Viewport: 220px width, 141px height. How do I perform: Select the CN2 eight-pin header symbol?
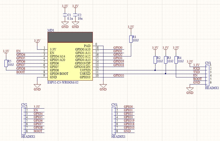[x=23, y=121]
